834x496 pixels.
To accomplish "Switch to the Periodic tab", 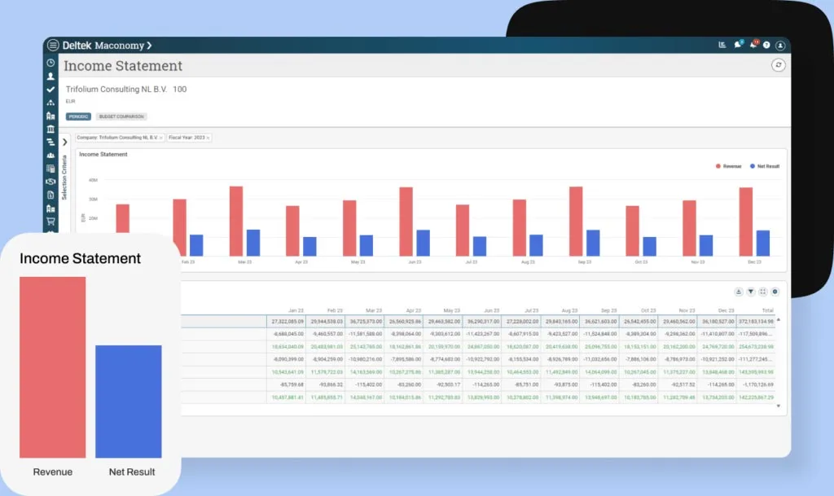I will [x=78, y=116].
